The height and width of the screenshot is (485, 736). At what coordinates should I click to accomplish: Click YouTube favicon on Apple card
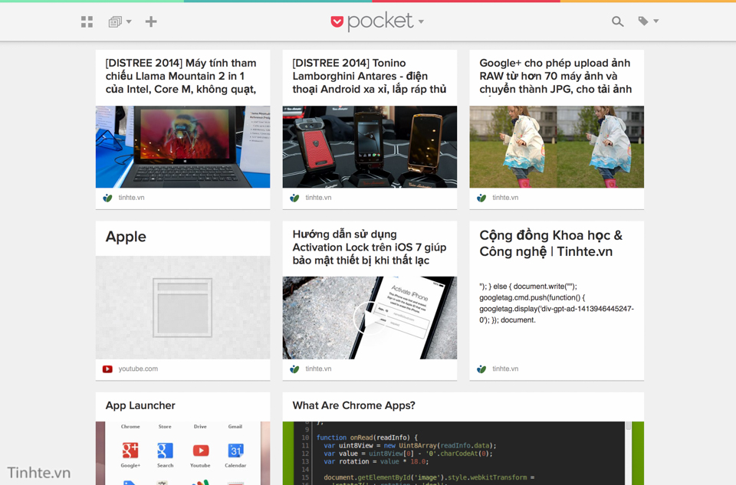107,369
